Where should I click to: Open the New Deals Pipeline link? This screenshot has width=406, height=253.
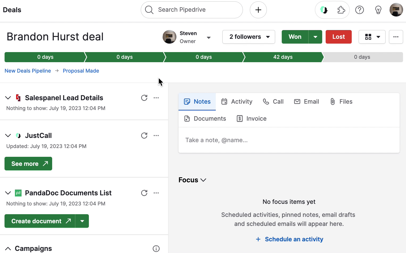(28, 71)
